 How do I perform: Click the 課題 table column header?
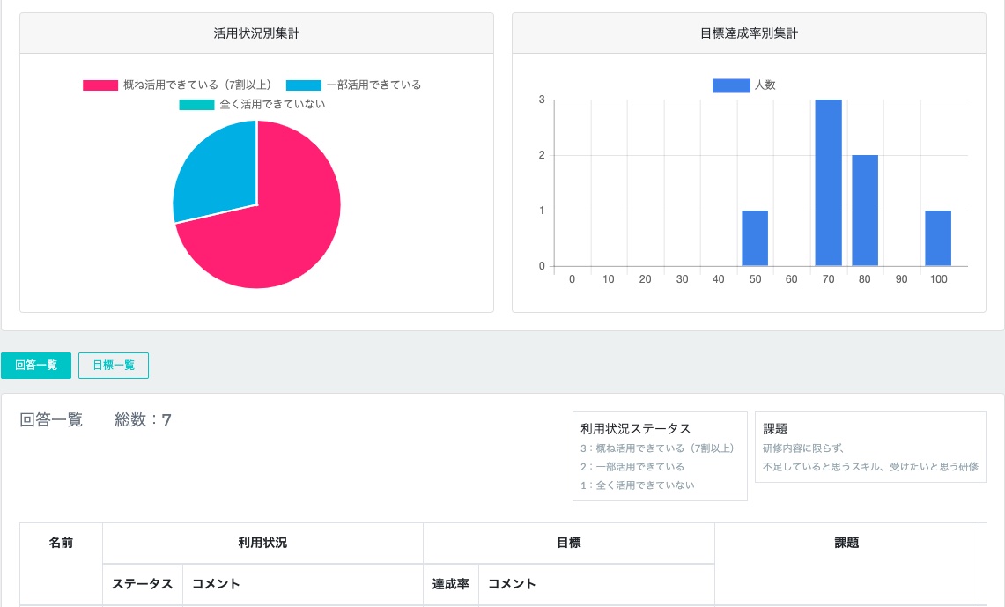pyautogui.click(x=846, y=544)
